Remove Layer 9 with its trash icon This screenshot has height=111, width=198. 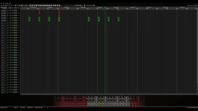[16, 30]
